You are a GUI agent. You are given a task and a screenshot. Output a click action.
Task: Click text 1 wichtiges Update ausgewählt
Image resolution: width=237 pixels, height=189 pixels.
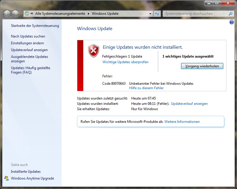tap(188, 56)
